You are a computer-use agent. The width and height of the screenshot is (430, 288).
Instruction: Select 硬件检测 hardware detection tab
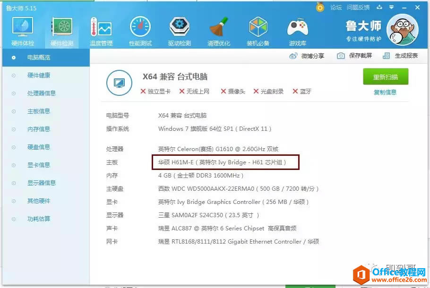pos(62,32)
